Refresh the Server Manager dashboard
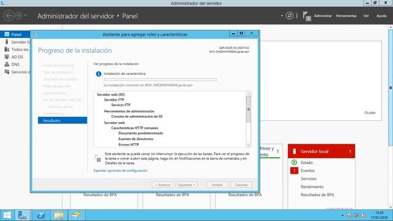 click(x=289, y=16)
